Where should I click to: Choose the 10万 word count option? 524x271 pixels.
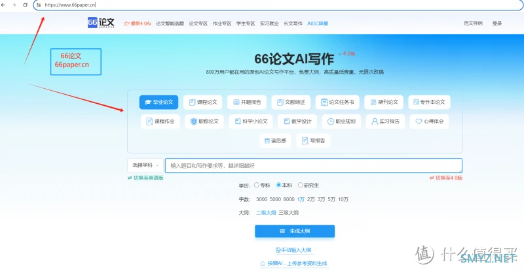343,199
